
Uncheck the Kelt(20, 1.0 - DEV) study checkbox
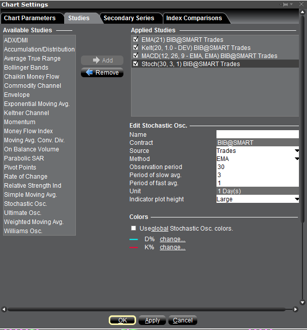click(136, 47)
